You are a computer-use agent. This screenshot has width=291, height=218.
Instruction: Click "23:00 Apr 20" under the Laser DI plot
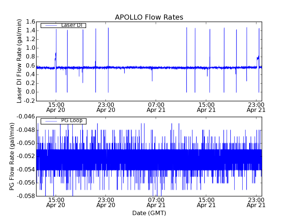pos(106,108)
